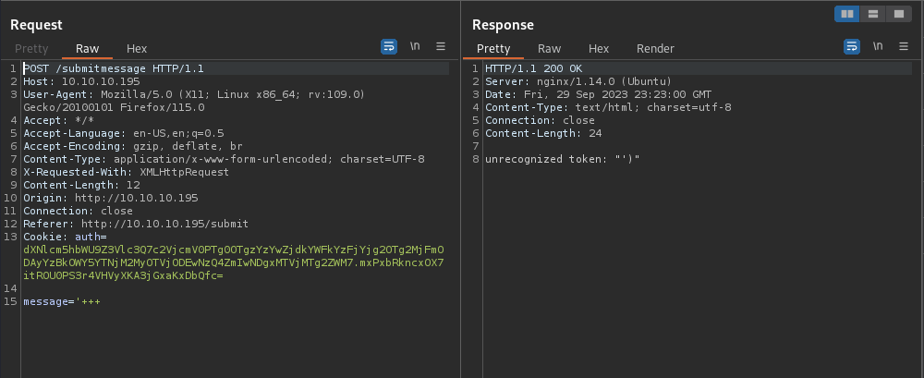Toggle word wrap icon in Request panel
This screenshot has width=924, height=378.
[389, 46]
